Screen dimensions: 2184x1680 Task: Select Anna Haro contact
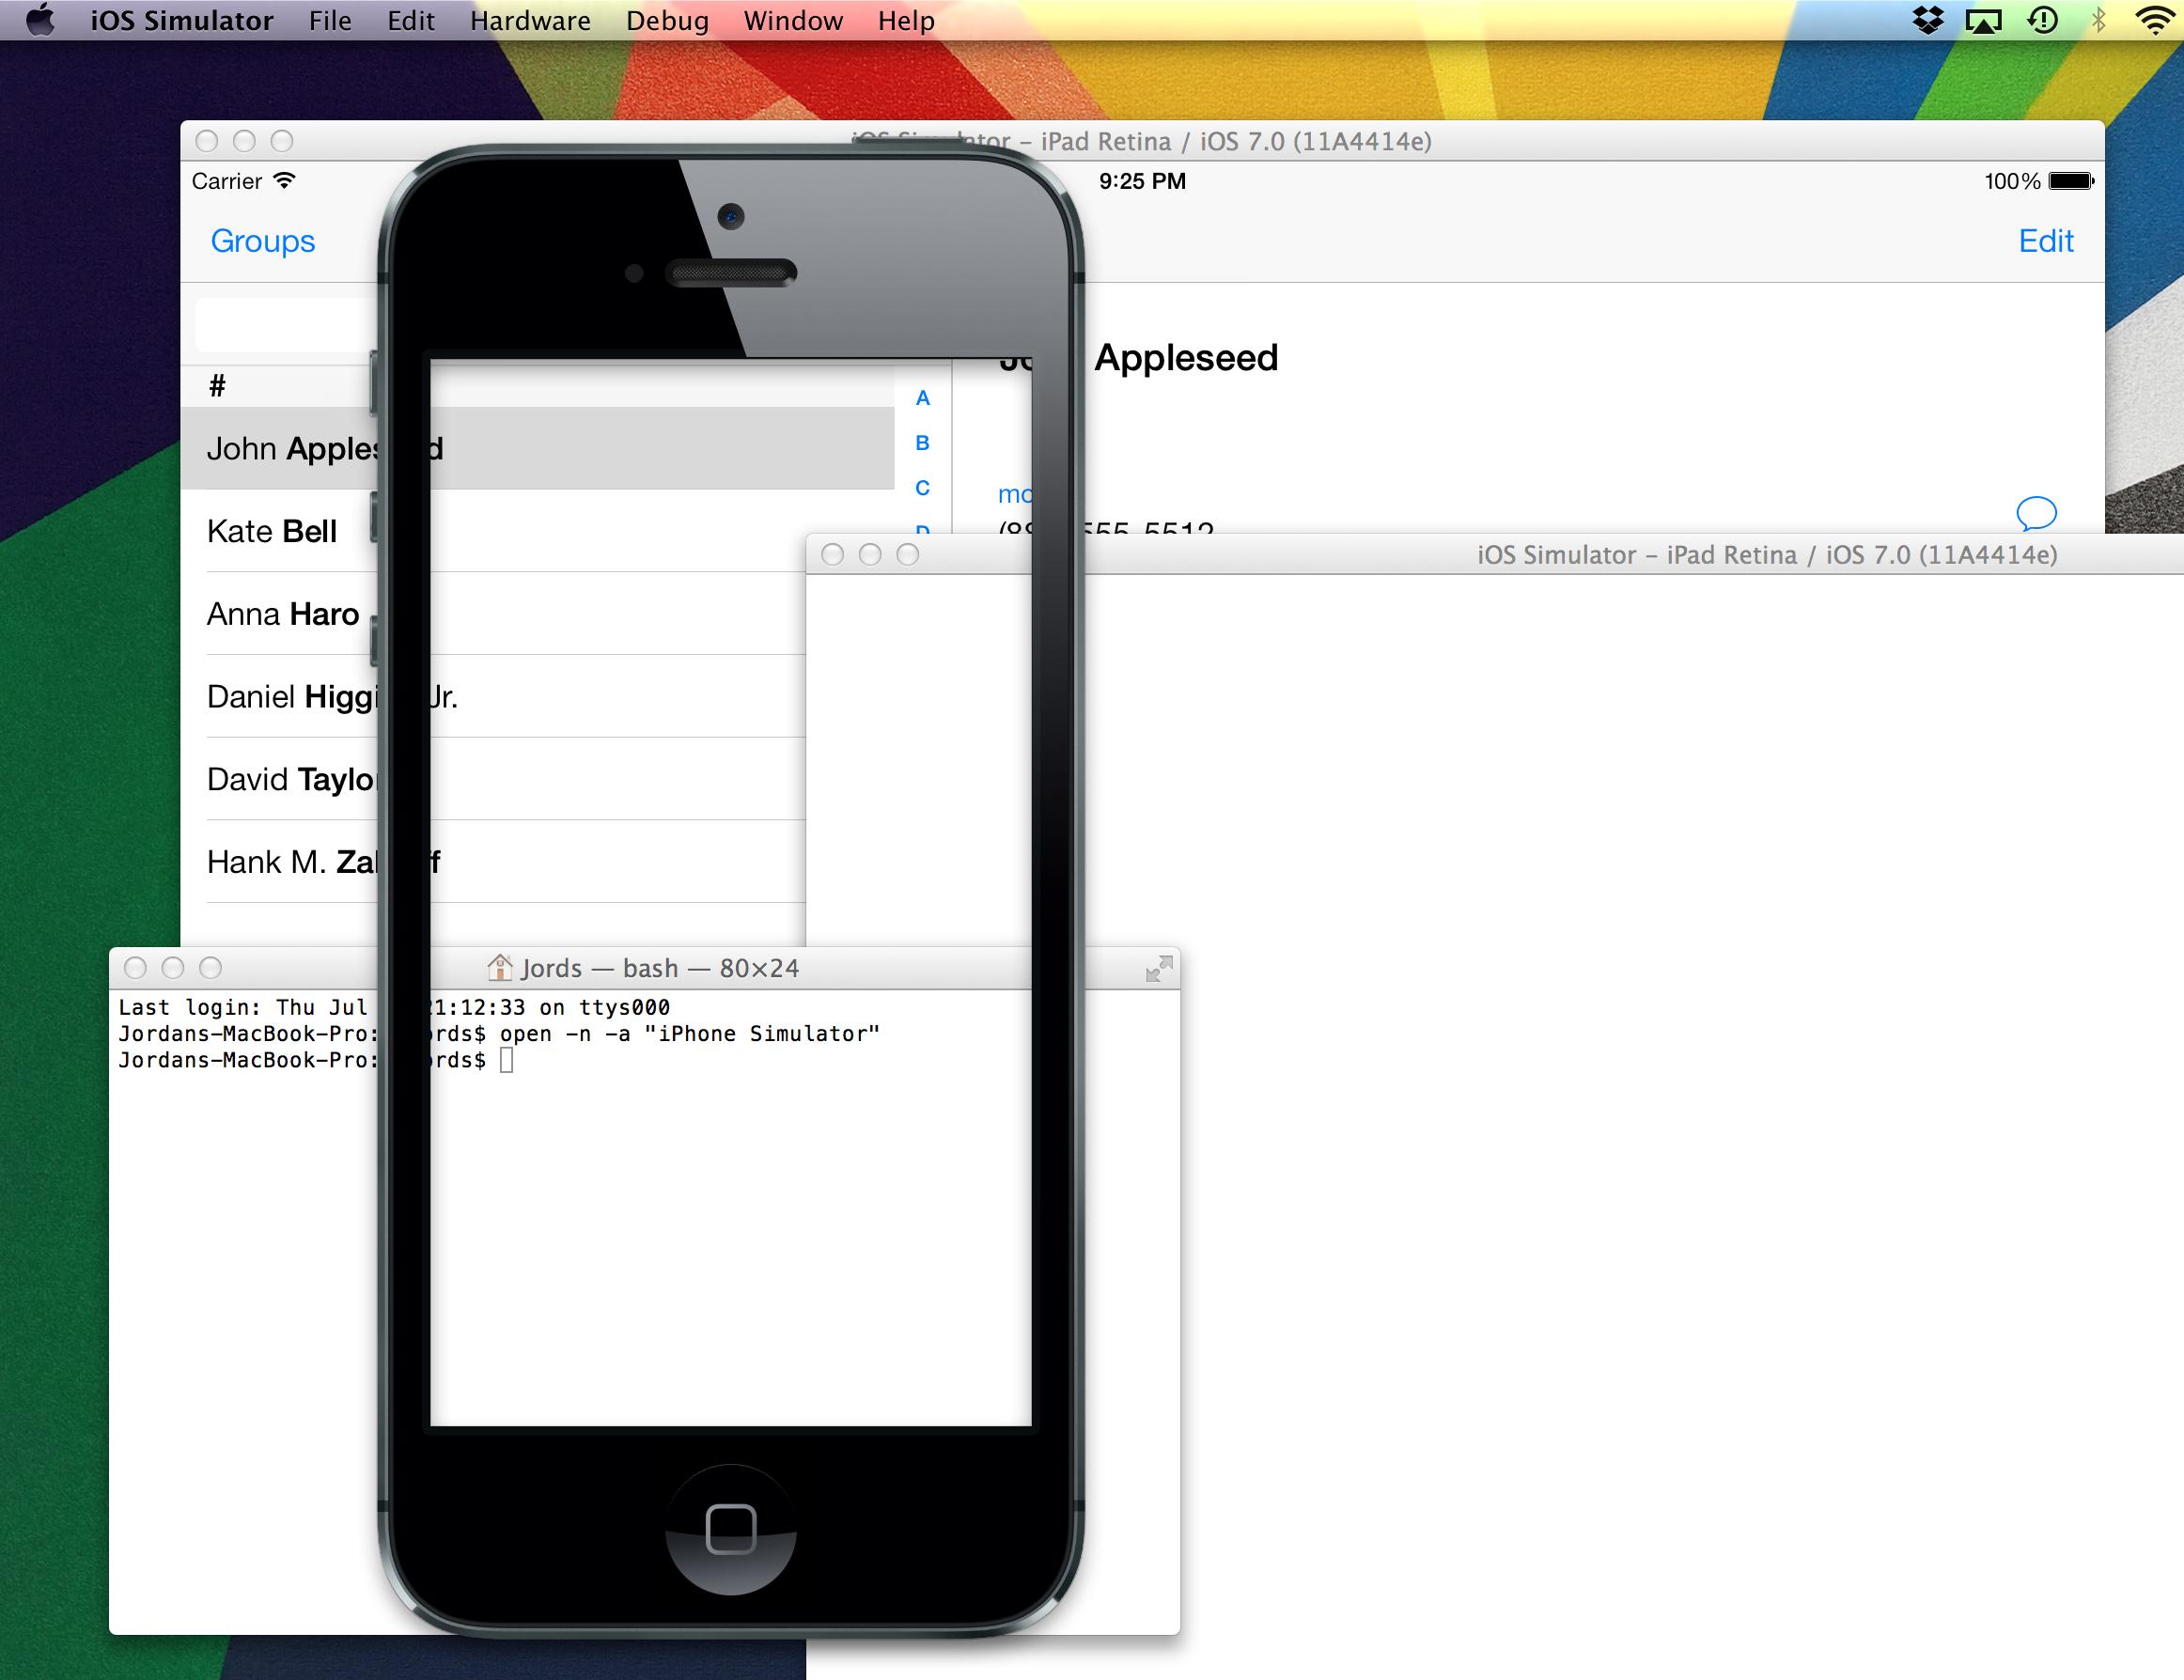282,614
